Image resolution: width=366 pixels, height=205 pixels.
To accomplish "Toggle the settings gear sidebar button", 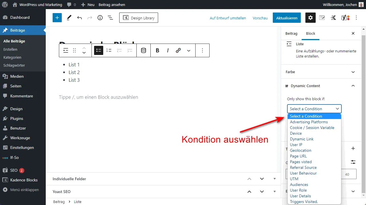I will tap(311, 18).
